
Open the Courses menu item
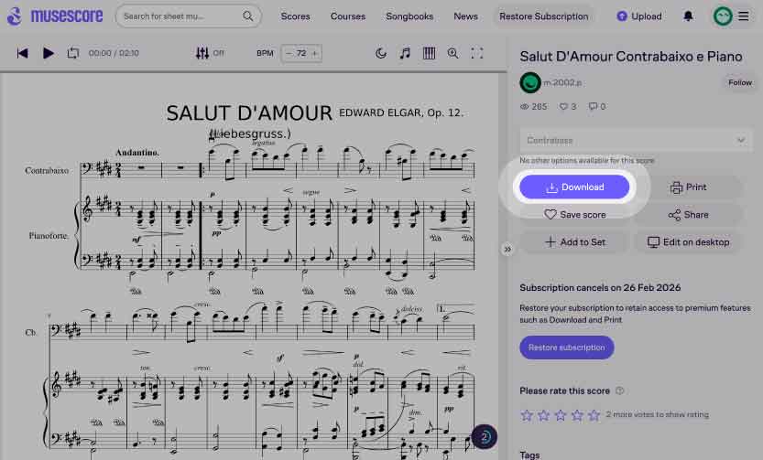(348, 16)
